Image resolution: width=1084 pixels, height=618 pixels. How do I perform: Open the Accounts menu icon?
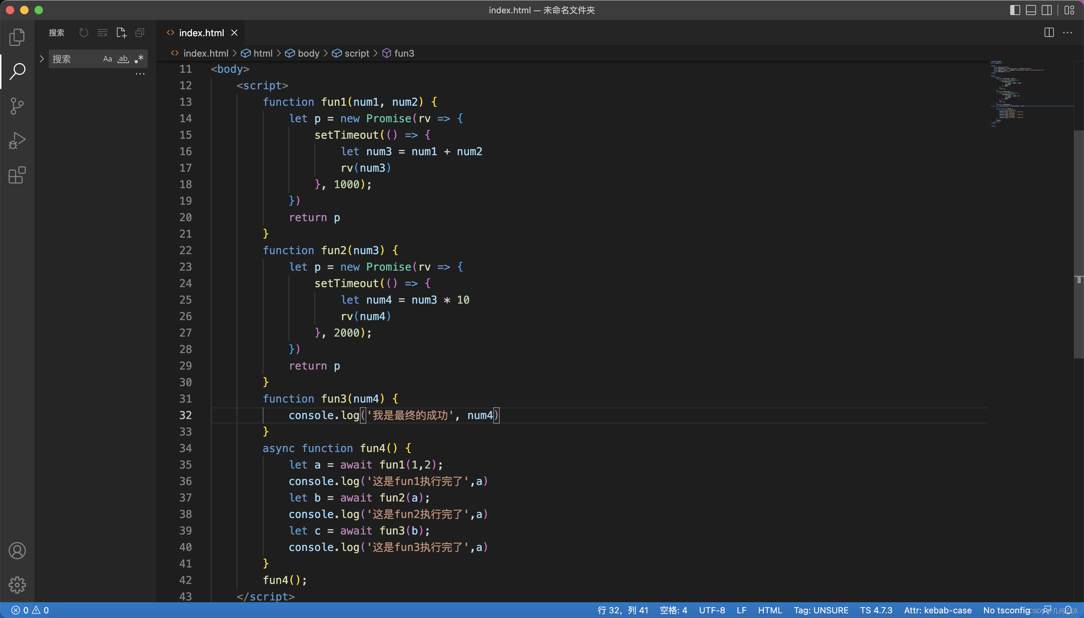pyautogui.click(x=17, y=551)
